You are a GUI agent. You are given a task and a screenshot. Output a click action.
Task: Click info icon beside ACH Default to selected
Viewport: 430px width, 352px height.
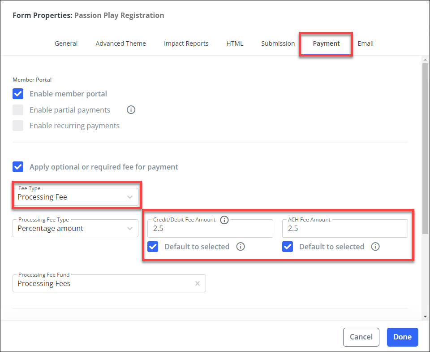pos(375,247)
